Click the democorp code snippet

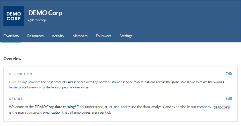(222, 107)
